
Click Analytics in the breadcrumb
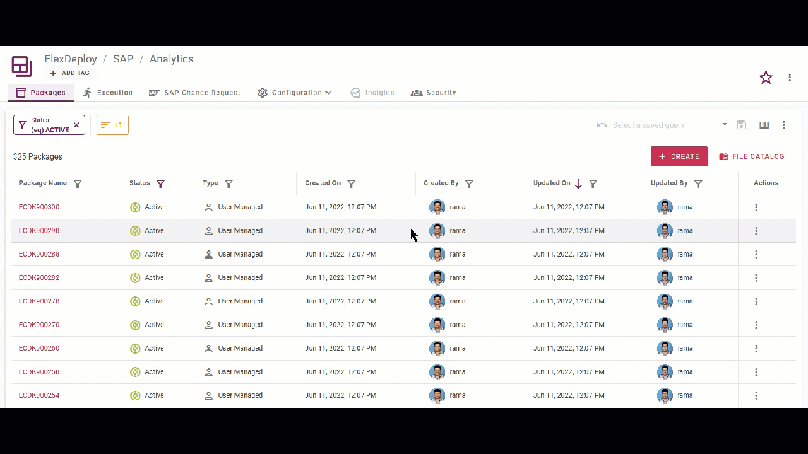point(171,59)
